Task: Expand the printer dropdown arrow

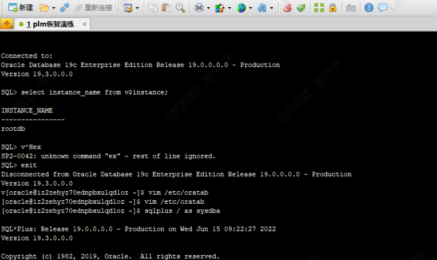Action: 207,8
